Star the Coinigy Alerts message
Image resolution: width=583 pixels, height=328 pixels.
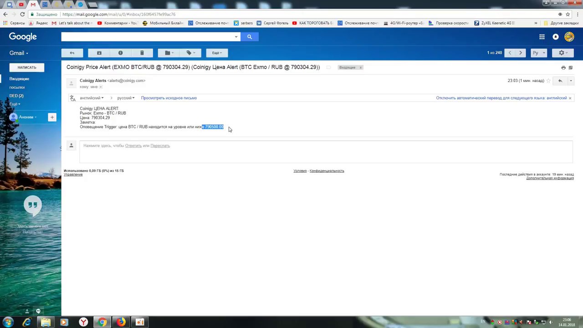point(548,81)
